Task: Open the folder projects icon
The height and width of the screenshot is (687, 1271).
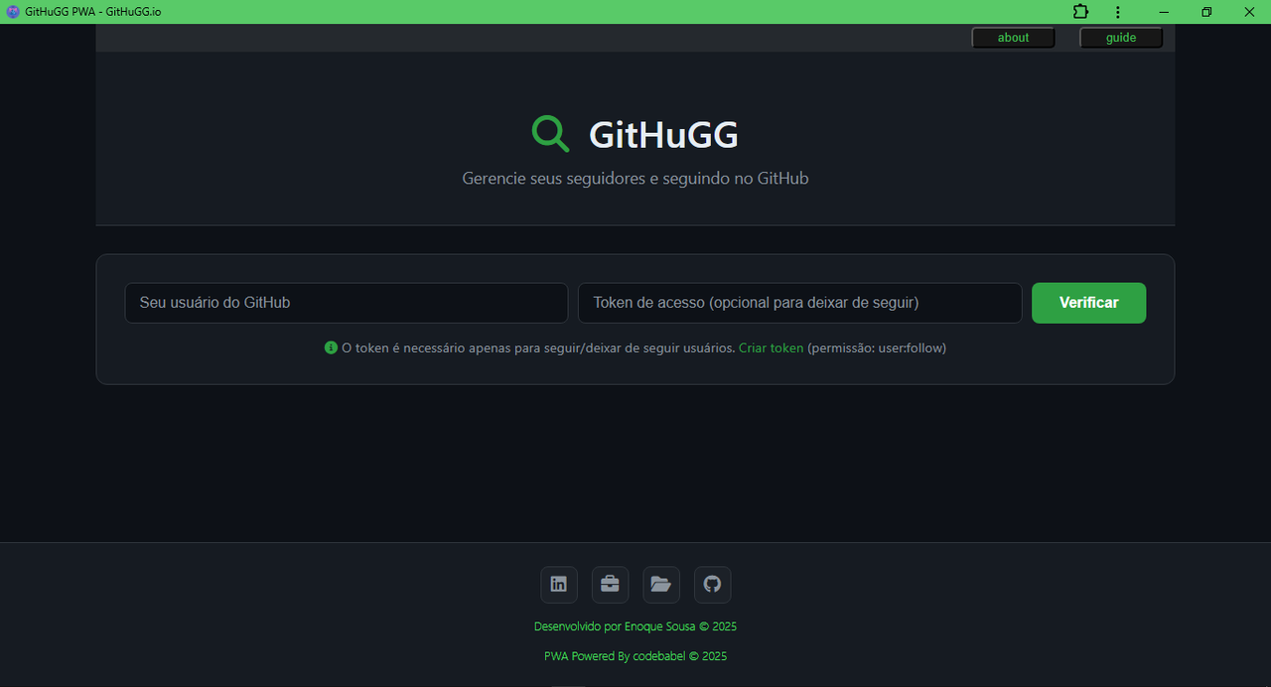Action: coord(661,585)
